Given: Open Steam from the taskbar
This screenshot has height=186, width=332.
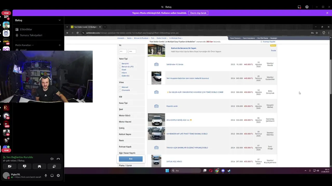Looking at the screenshot, I should click(229, 171).
